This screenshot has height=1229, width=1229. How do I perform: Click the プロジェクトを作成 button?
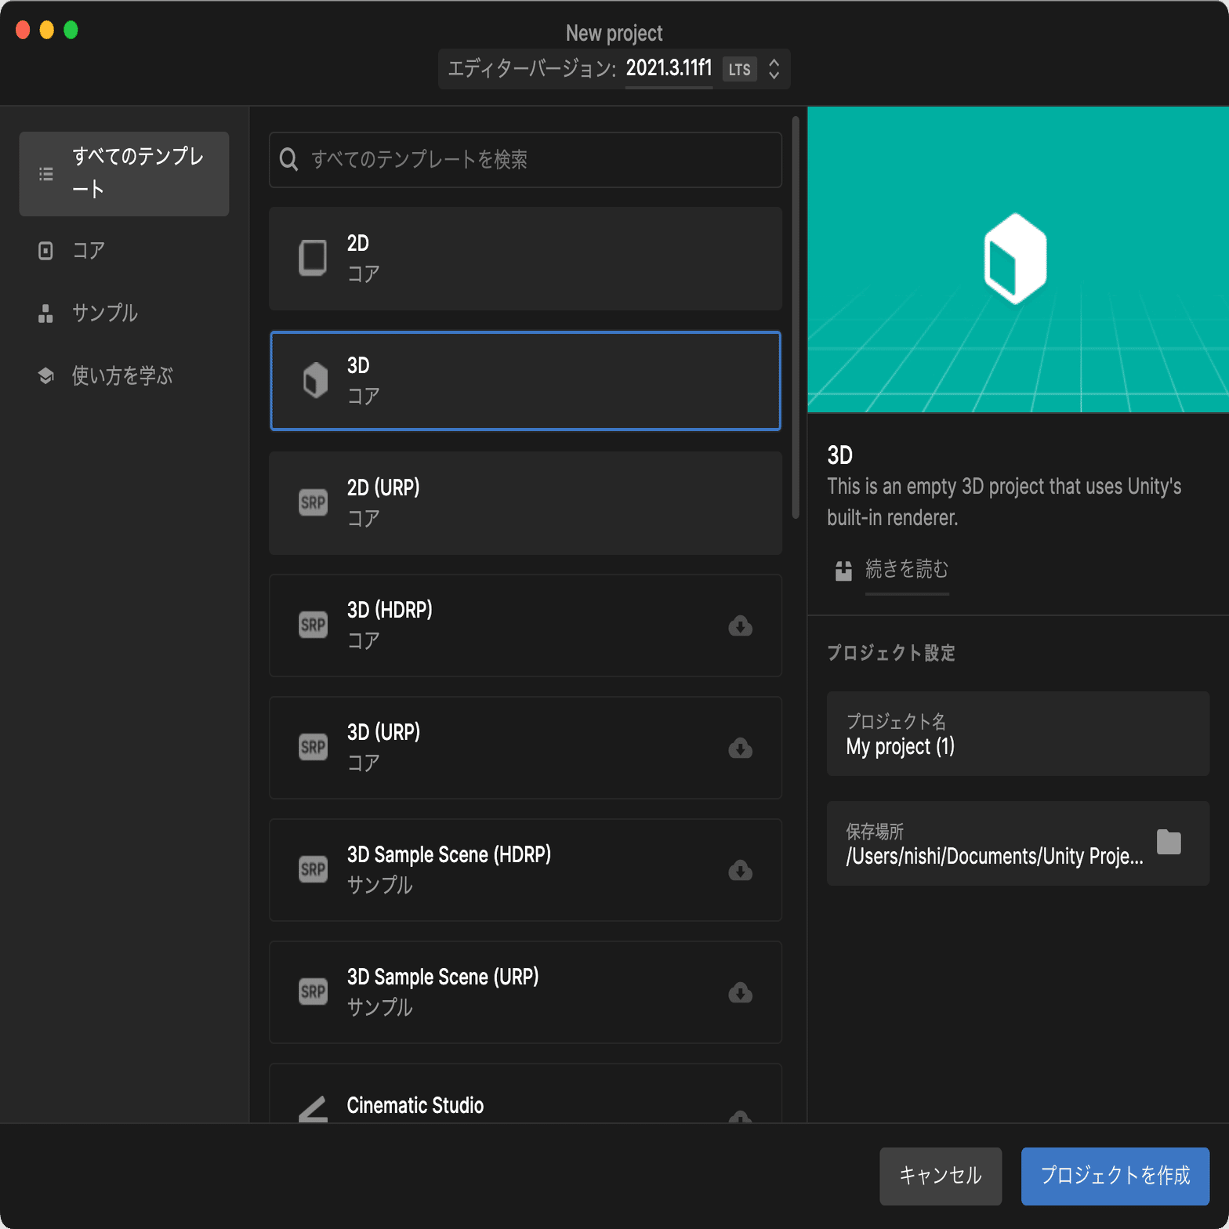(1115, 1176)
